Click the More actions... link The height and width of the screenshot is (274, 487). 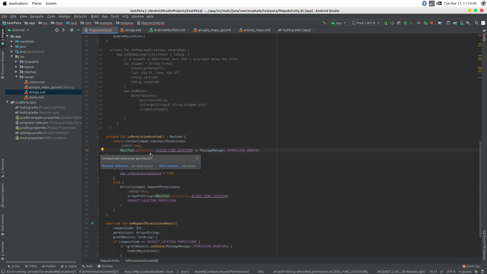[x=169, y=166]
